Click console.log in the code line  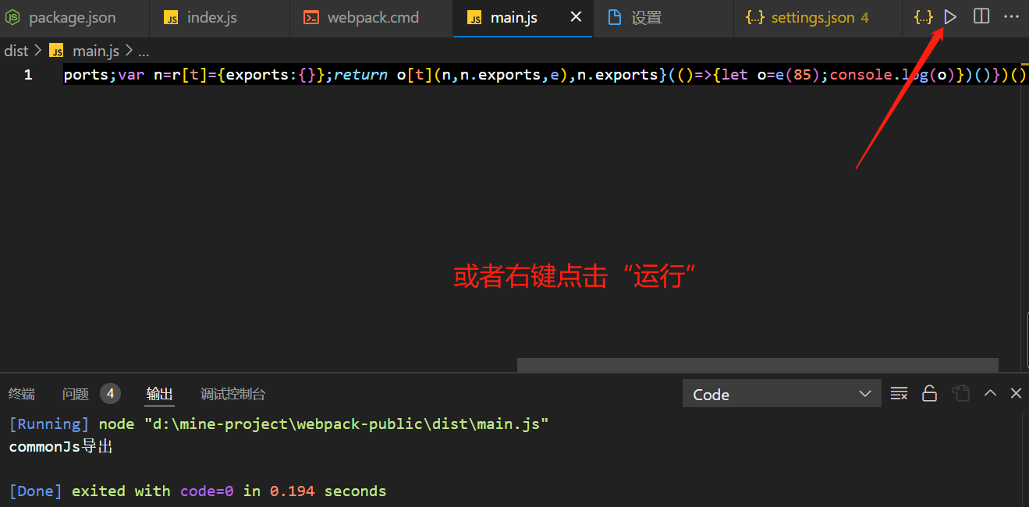pos(878,75)
